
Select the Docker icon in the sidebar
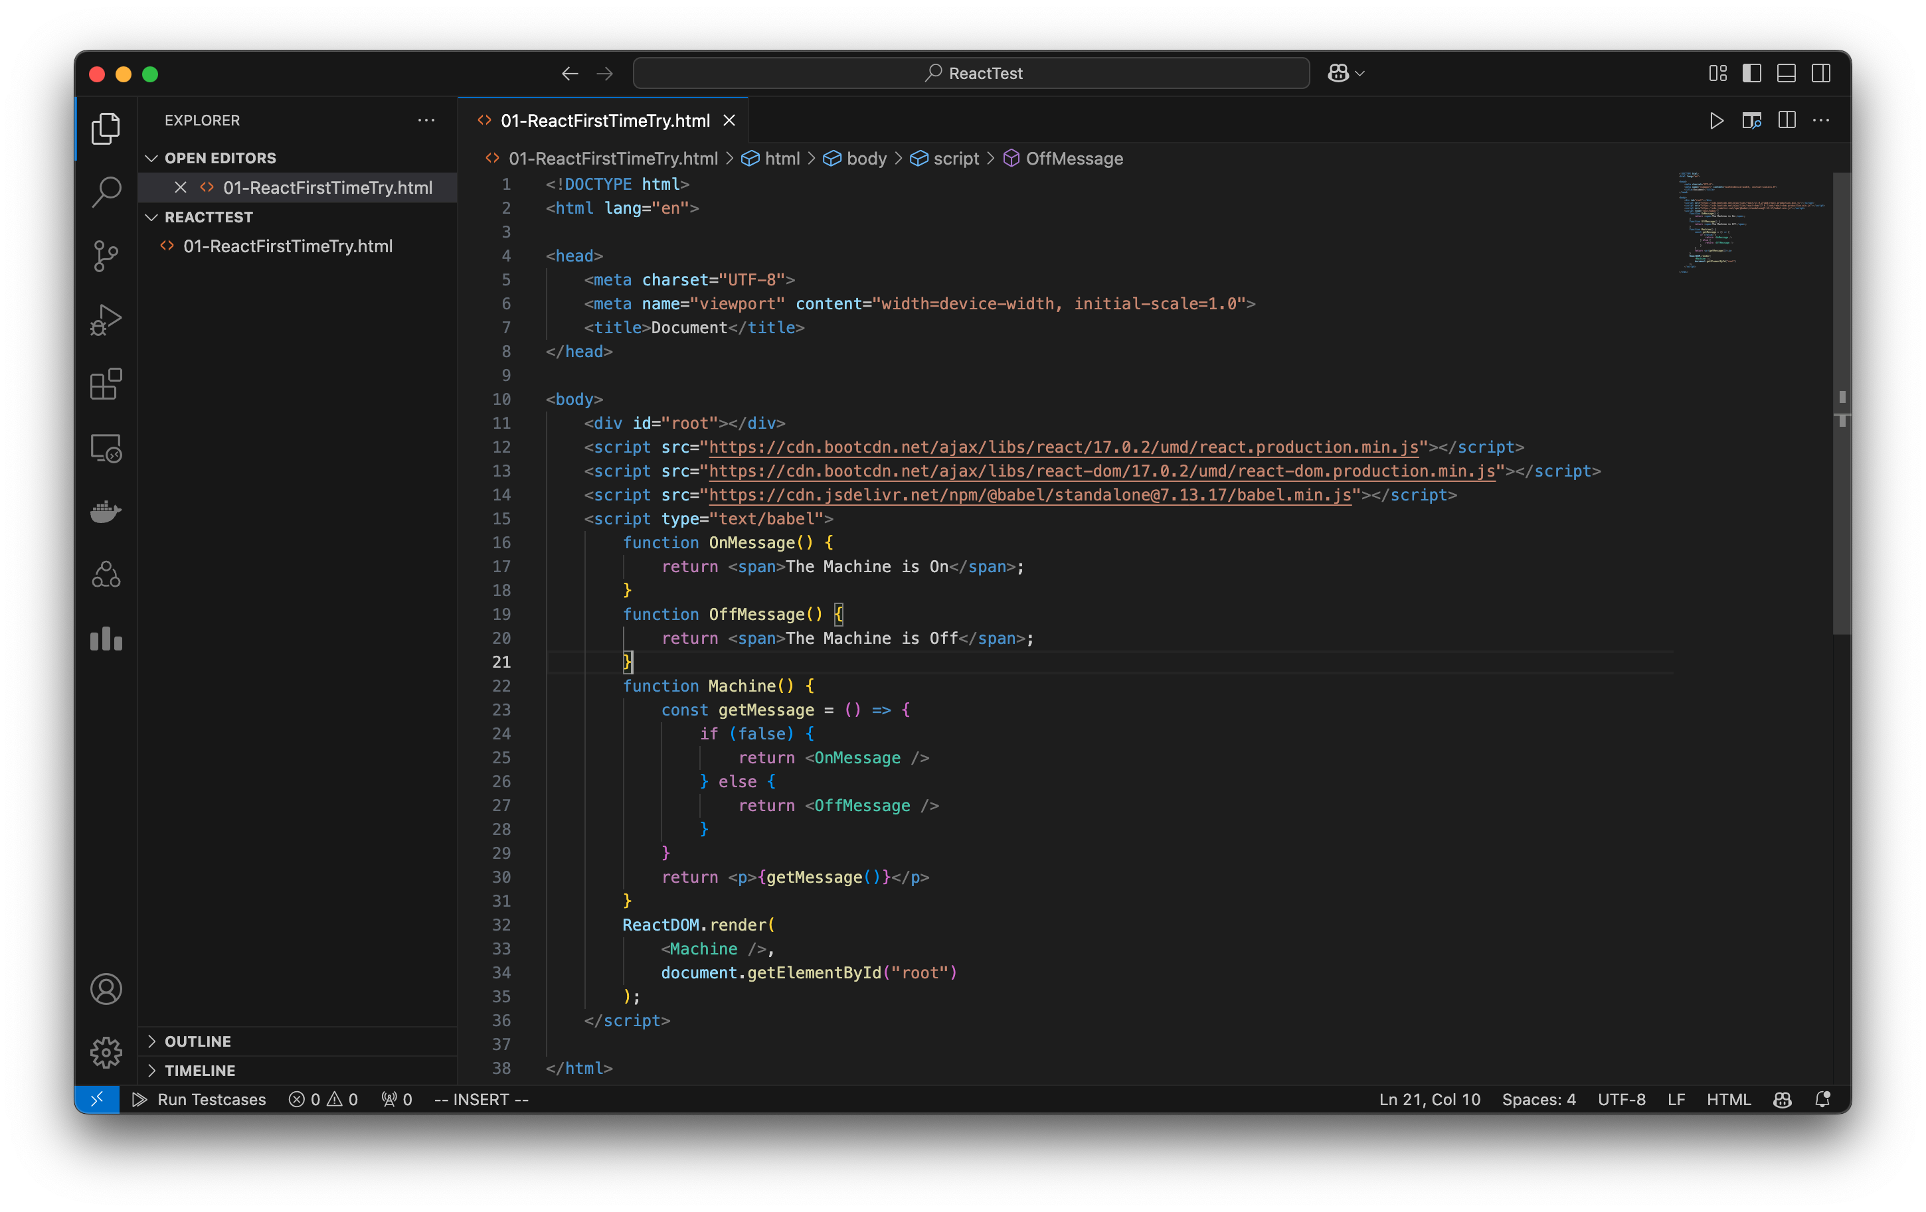(106, 512)
